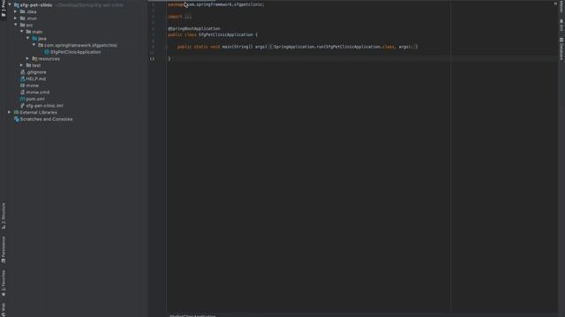Select the pom.xml file
The height and width of the screenshot is (317, 565).
[35, 99]
